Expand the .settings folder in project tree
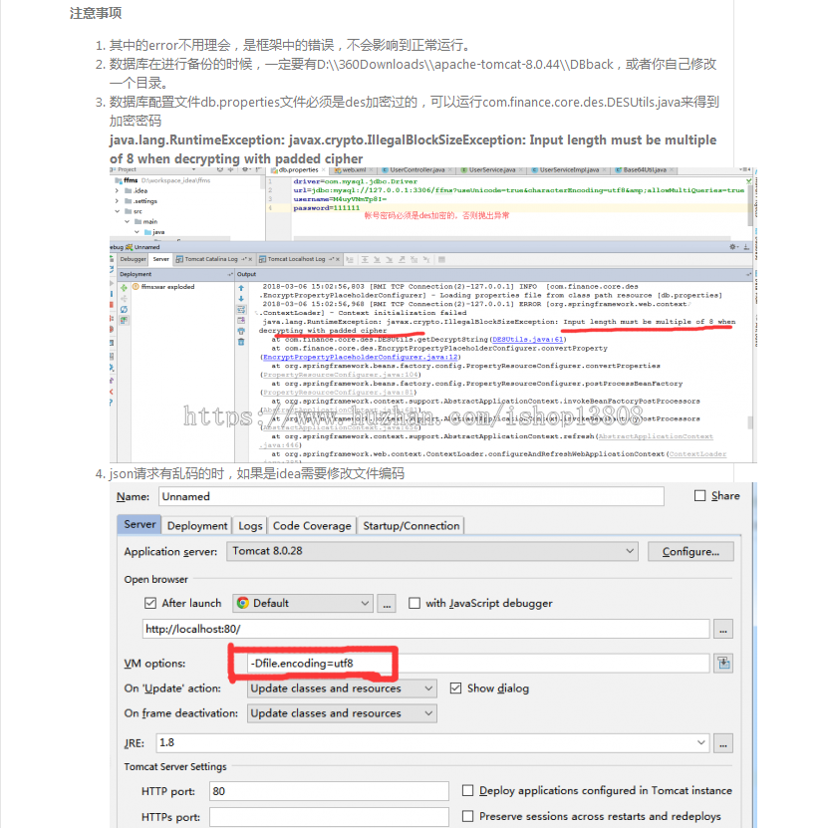This screenshot has height=828, width=827. (117, 201)
